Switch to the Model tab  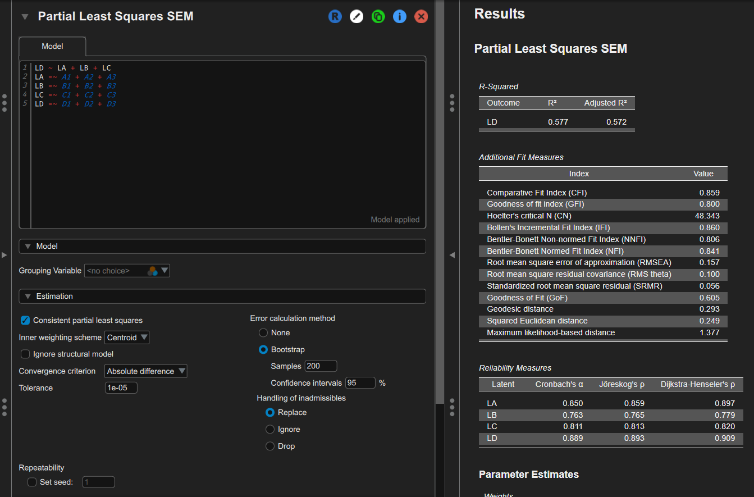click(52, 47)
